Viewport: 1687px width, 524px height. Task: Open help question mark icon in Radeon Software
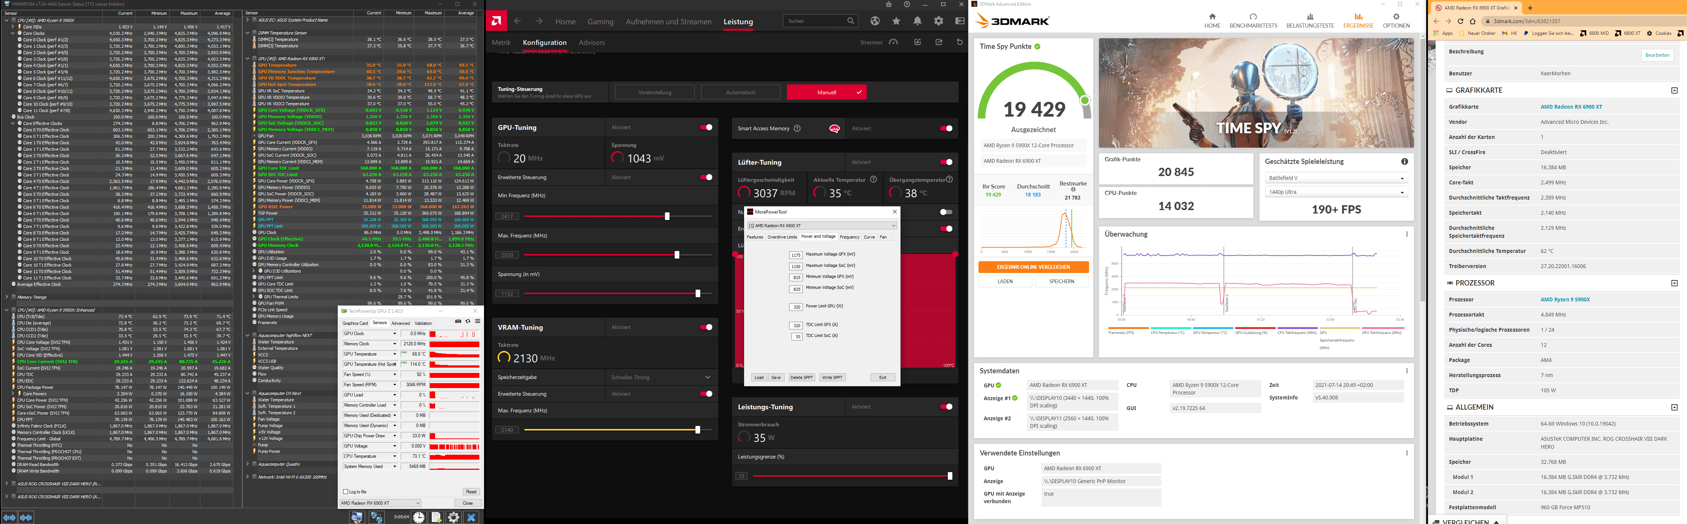tap(907, 4)
